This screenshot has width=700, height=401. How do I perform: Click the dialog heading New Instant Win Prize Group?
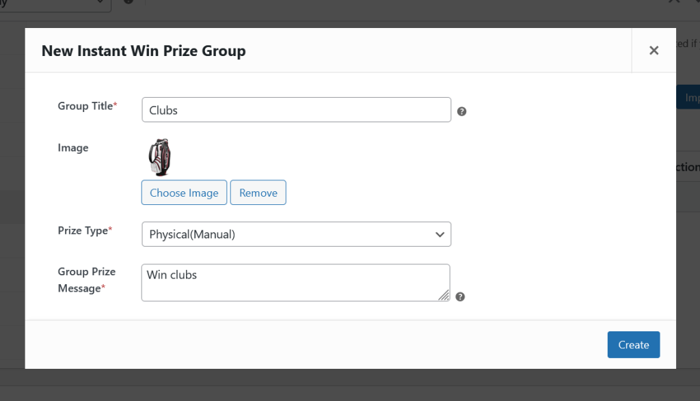point(144,51)
